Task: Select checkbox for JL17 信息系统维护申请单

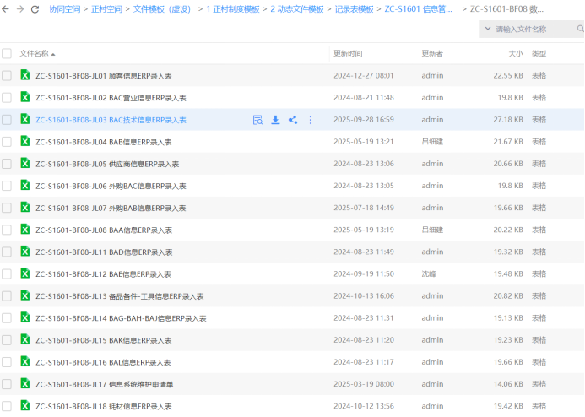Action: (x=7, y=384)
